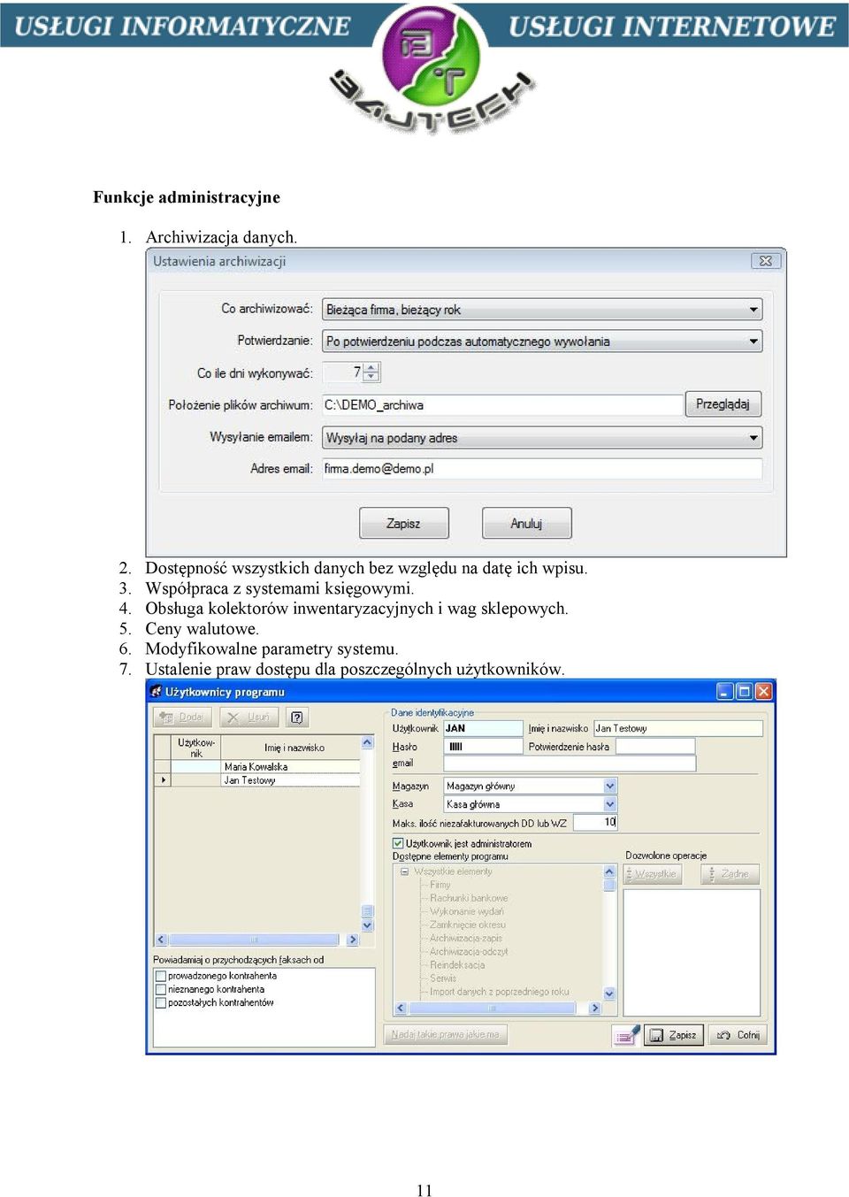Click the Użytkownicy programu title bar icon
849x1197 pixels.
click(157, 692)
